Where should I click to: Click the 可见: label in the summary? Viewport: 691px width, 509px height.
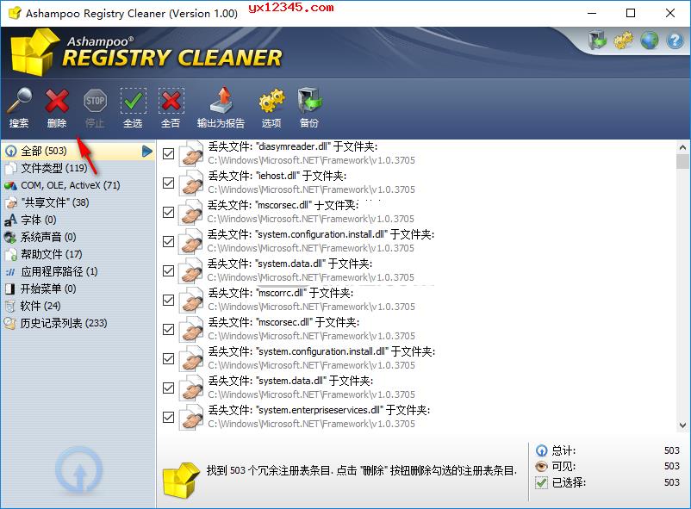click(563, 466)
